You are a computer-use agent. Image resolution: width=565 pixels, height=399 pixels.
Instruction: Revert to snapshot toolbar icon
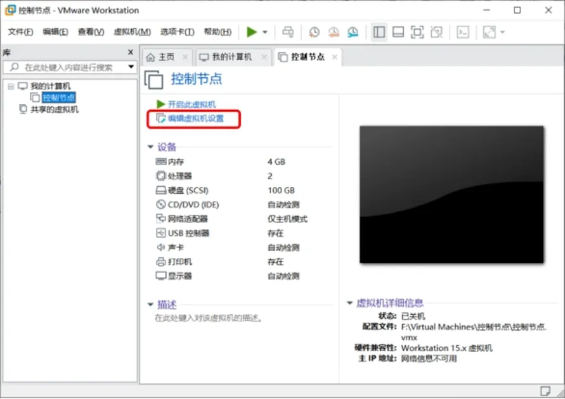[x=334, y=32]
